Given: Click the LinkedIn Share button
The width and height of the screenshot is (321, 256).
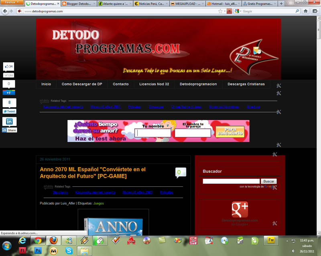Looking at the screenshot, I should tap(9, 130).
